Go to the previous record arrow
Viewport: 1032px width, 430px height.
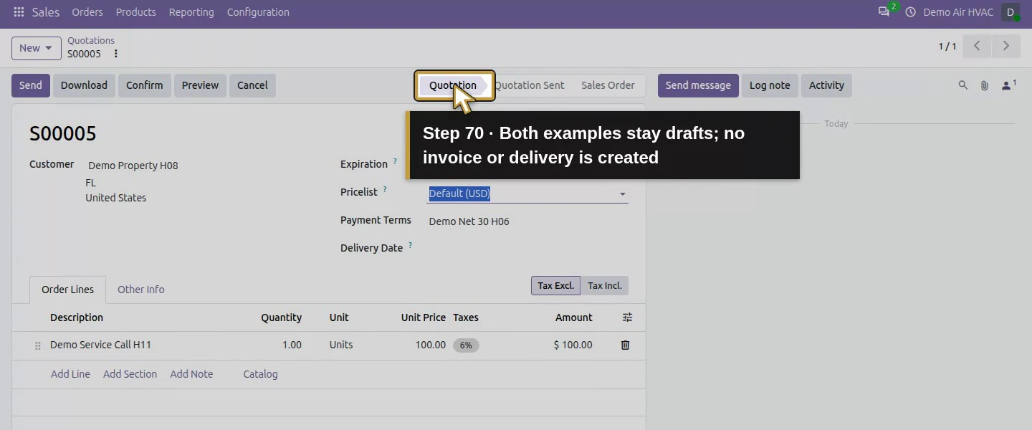977,46
